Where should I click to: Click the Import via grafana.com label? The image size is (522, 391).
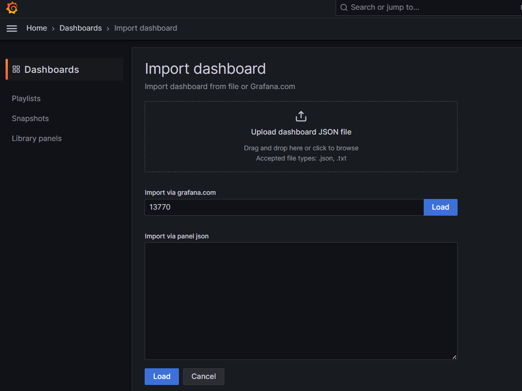tap(180, 192)
